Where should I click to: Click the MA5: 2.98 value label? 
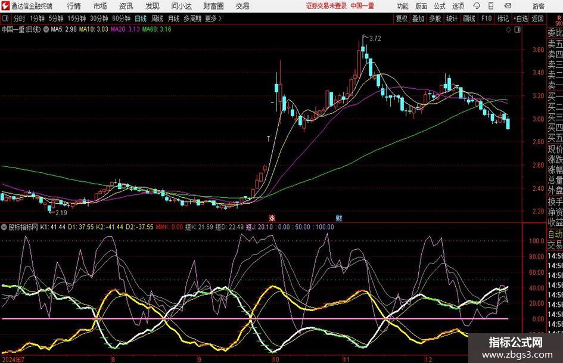tap(64, 29)
